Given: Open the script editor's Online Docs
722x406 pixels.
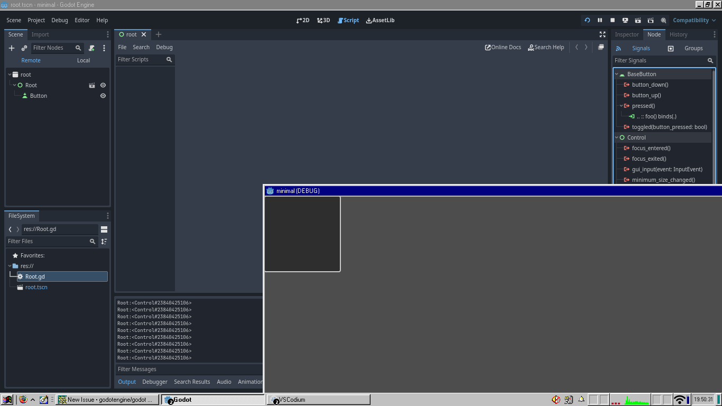Looking at the screenshot, I should pos(503,47).
